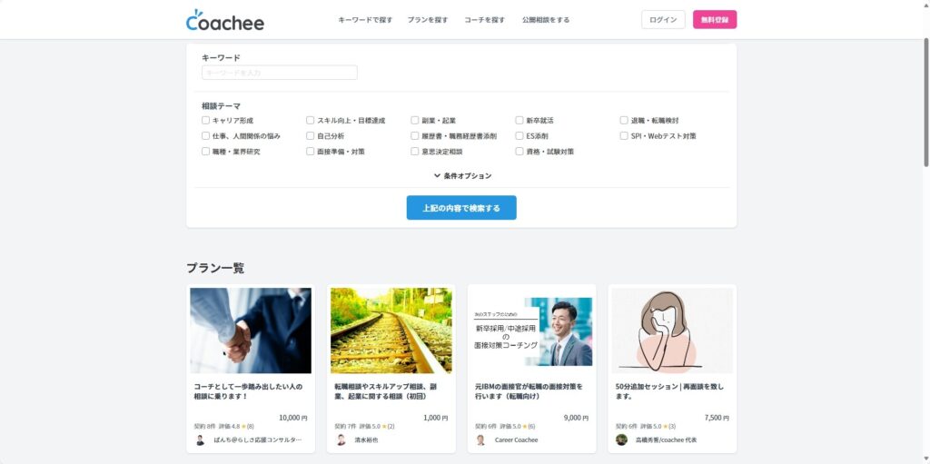Image resolution: width=930 pixels, height=464 pixels.
Task: Check the SPI・Webテスト対策 checkbox
Action: pyautogui.click(x=624, y=135)
